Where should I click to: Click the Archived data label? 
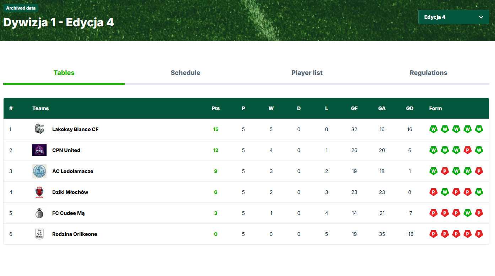click(x=20, y=7)
